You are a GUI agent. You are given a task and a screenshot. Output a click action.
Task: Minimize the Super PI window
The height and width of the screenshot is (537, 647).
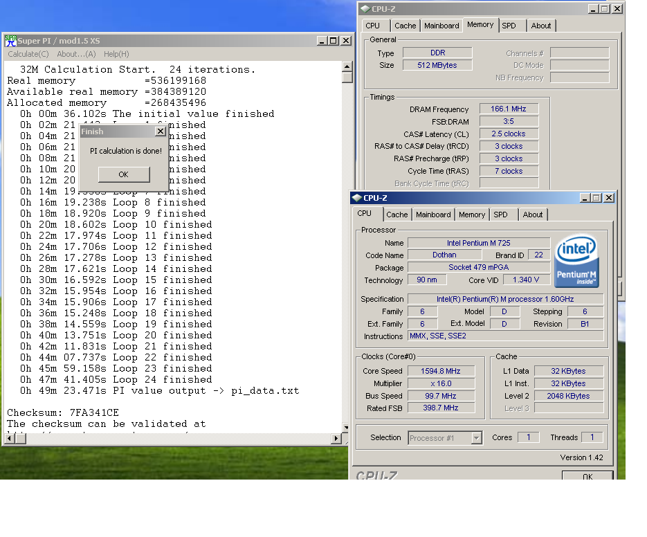(x=322, y=40)
